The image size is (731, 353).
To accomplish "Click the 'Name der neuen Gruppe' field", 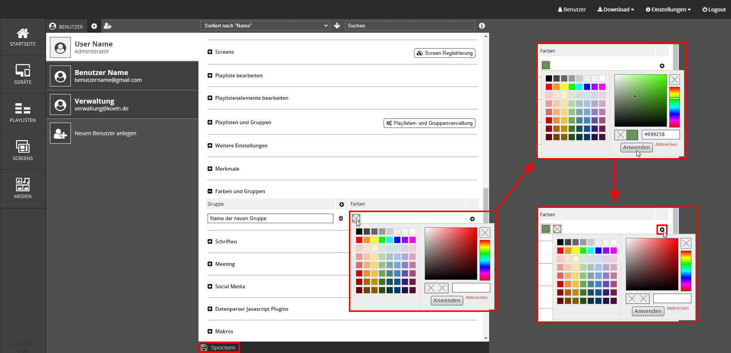I will point(270,219).
